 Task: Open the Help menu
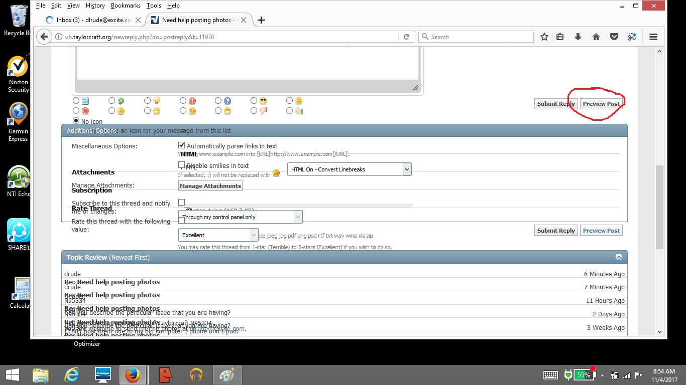coord(173,6)
